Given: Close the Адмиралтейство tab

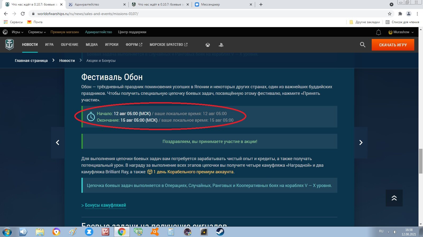Looking at the screenshot, I should pyautogui.click(x=125, y=4).
